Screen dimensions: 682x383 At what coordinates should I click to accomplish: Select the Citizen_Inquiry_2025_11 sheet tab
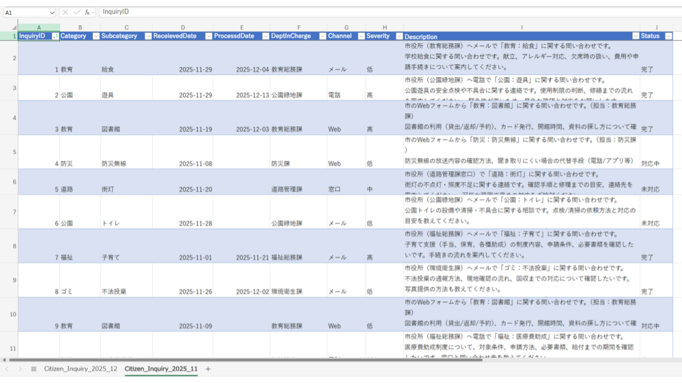pyautogui.click(x=161, y=369)
